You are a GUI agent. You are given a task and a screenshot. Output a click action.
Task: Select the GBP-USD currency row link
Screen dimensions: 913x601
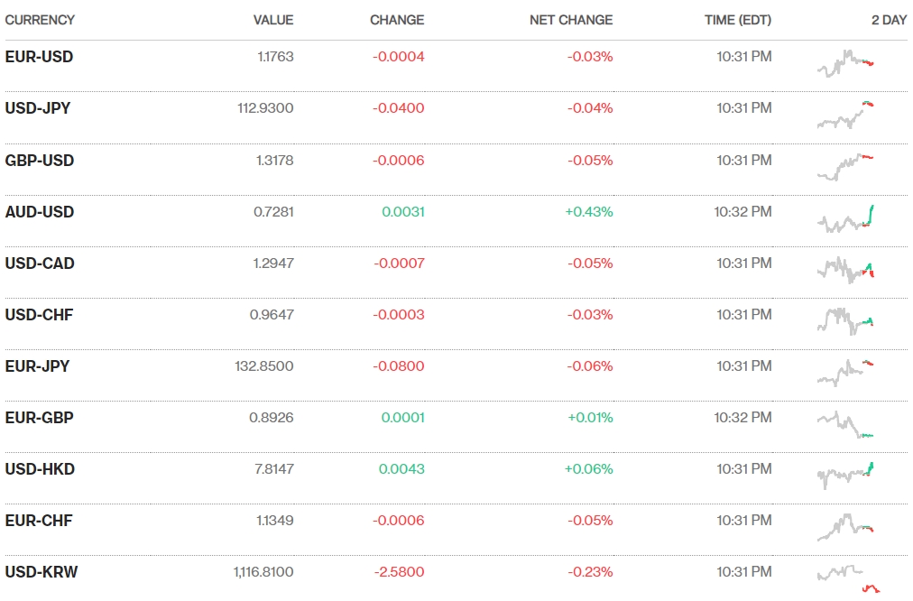point(40,161)
